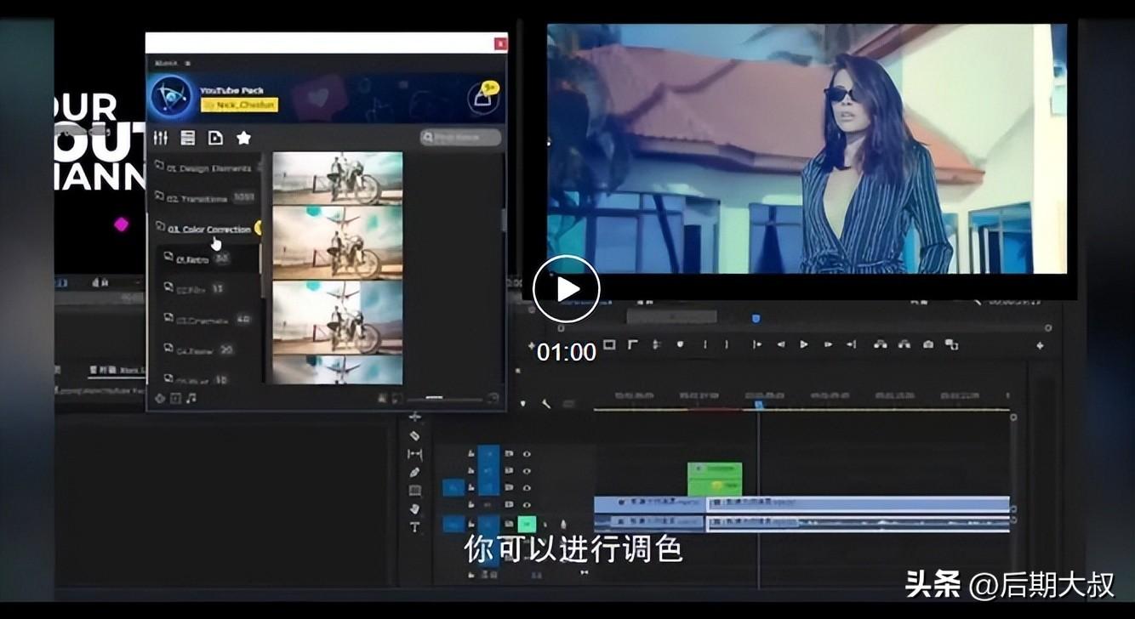
Task: Select the Type tool in the timeline toolbar
Action: pyautogui.click(x=415, y=527)
